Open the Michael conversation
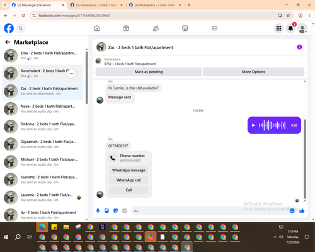 pyautogui.click(x=42, y=162)
